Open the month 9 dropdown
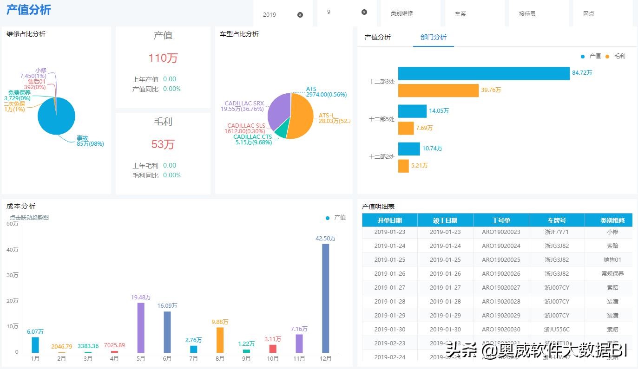 point(347,13)
